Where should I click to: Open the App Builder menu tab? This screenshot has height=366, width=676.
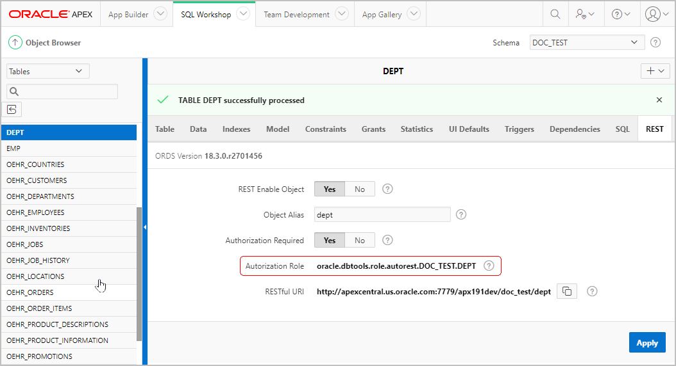pos(128,14)
